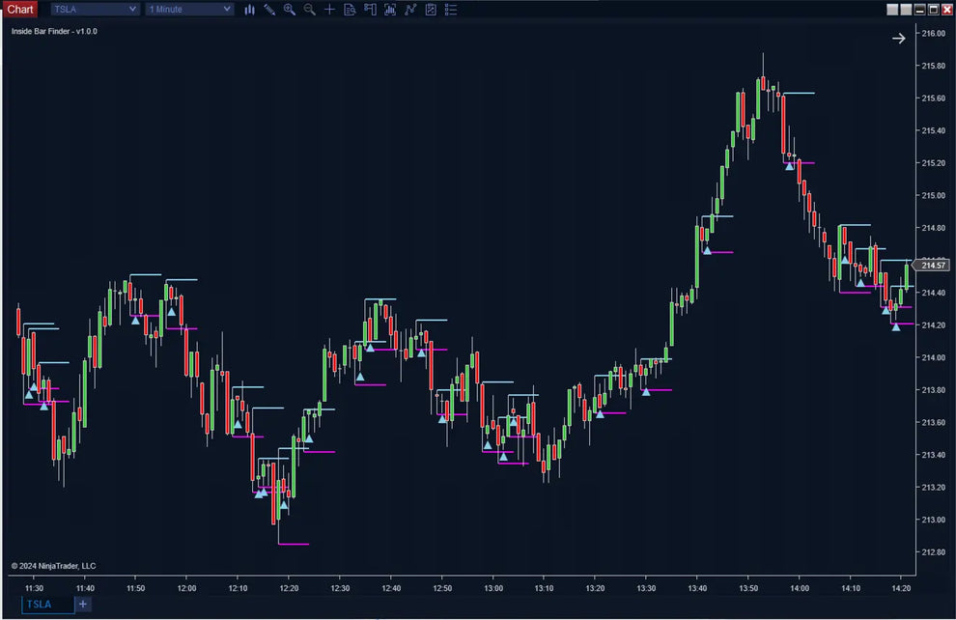The height and width of the screenshot is (620, 956).
Task: Click the right arrow scroll-to-latest button
Action: pos(898,39)
